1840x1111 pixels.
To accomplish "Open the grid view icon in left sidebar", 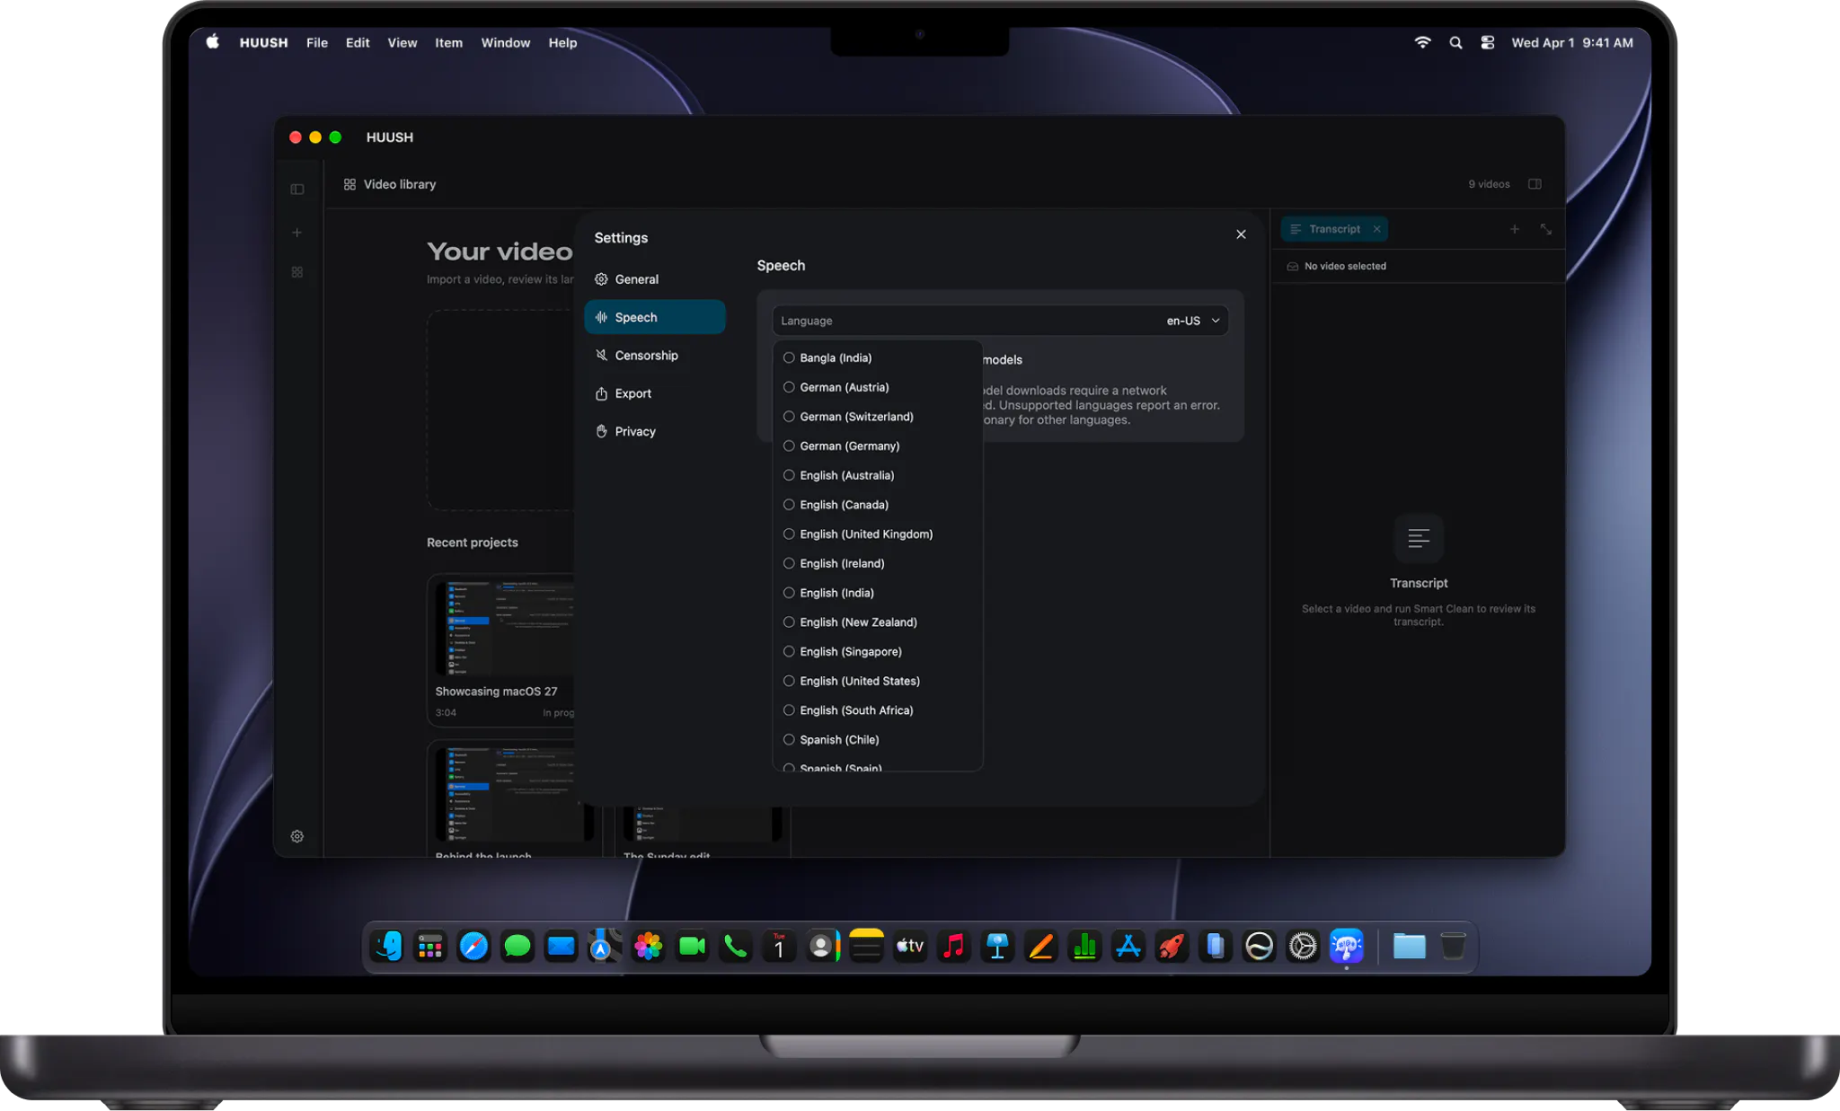I will [x=297, y=272].
